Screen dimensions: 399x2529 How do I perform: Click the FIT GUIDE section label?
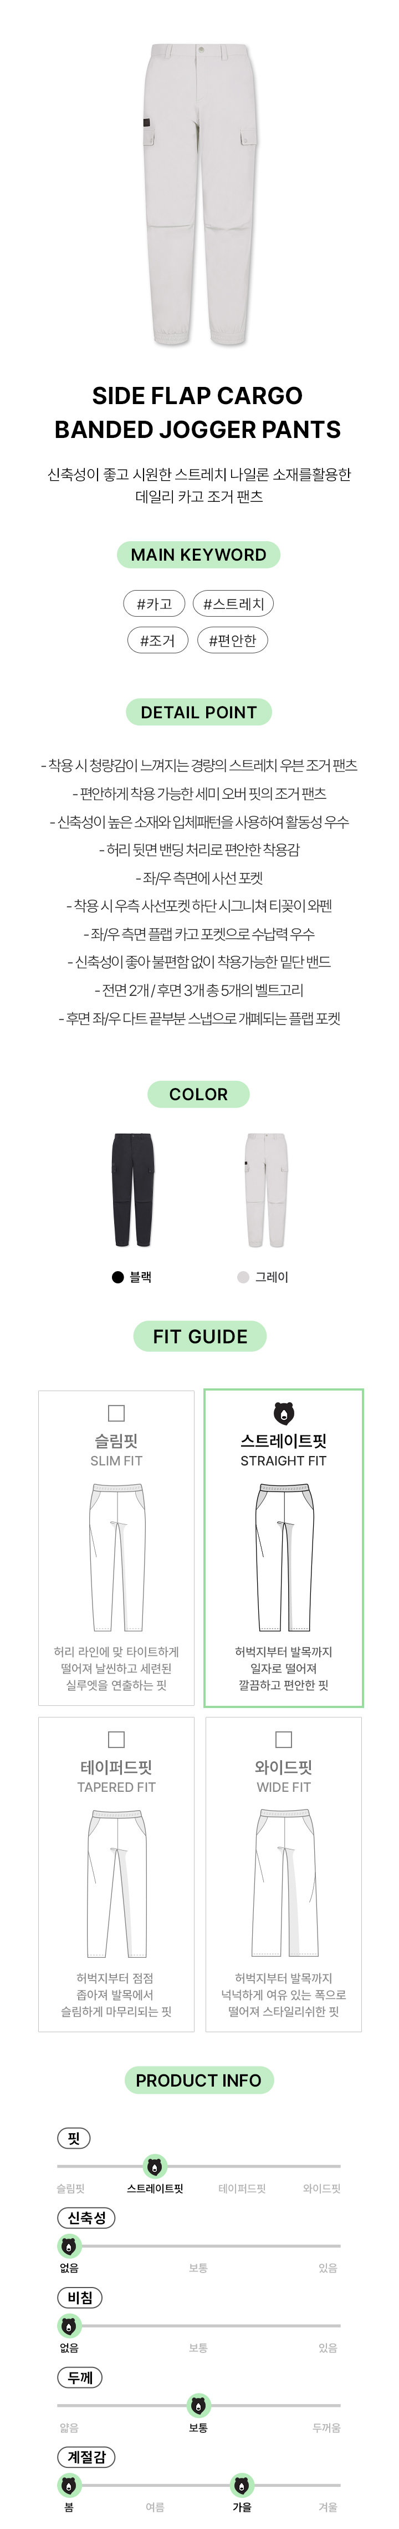[x=200, y=1335]
